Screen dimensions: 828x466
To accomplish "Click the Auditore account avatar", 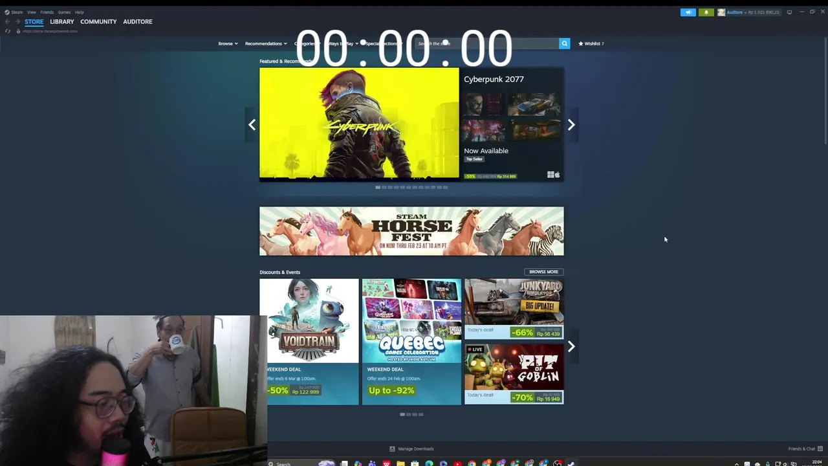I will pyautogui.click(x=721, y=12).
